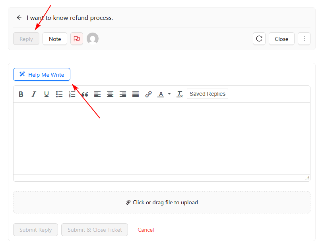The image size is (320, 248).
Task: Add a Note to the ticket
Action: click(55, 39)
